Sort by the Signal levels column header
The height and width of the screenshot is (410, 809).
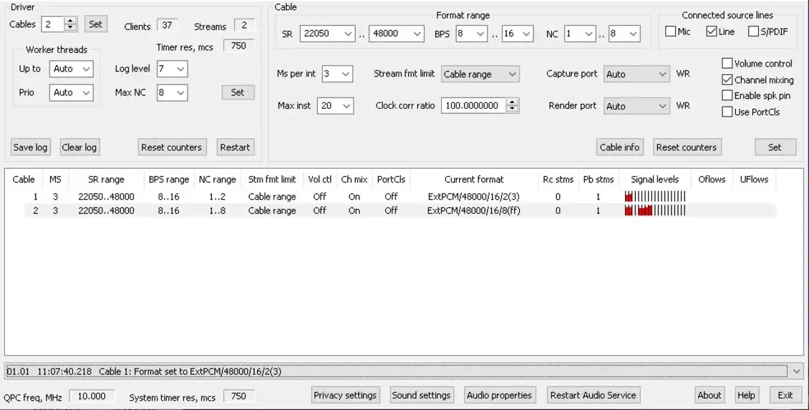tap(654, 180)
